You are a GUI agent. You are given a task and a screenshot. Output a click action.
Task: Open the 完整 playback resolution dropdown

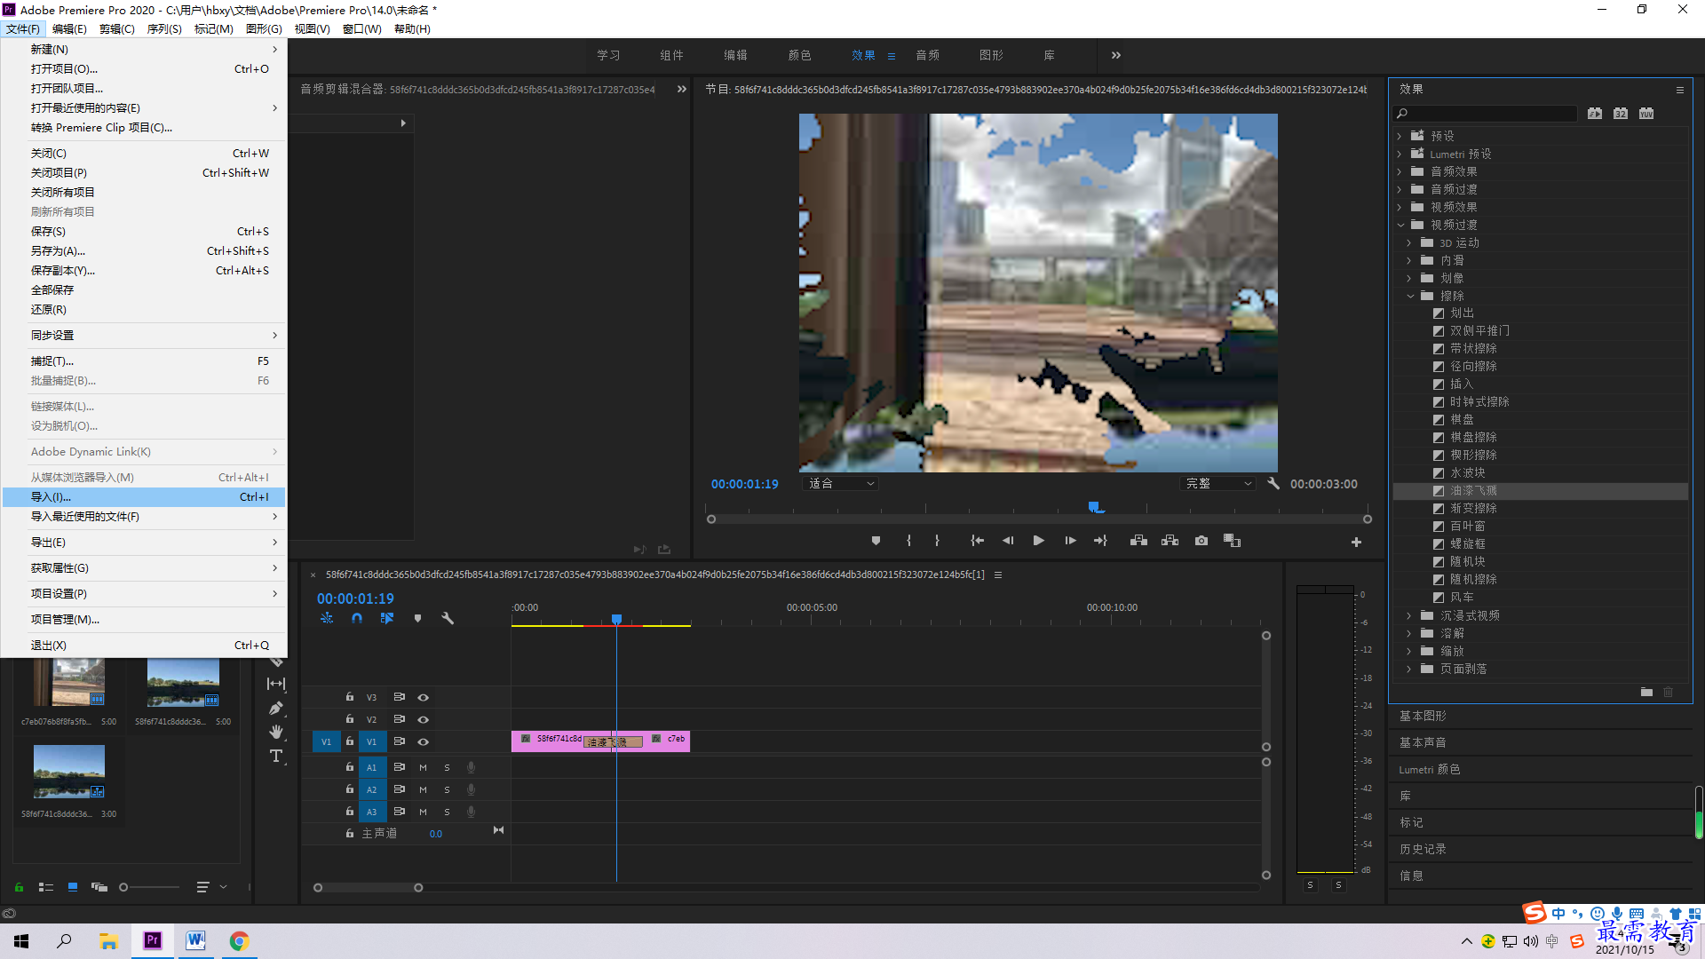click(x=1218, y=484)
